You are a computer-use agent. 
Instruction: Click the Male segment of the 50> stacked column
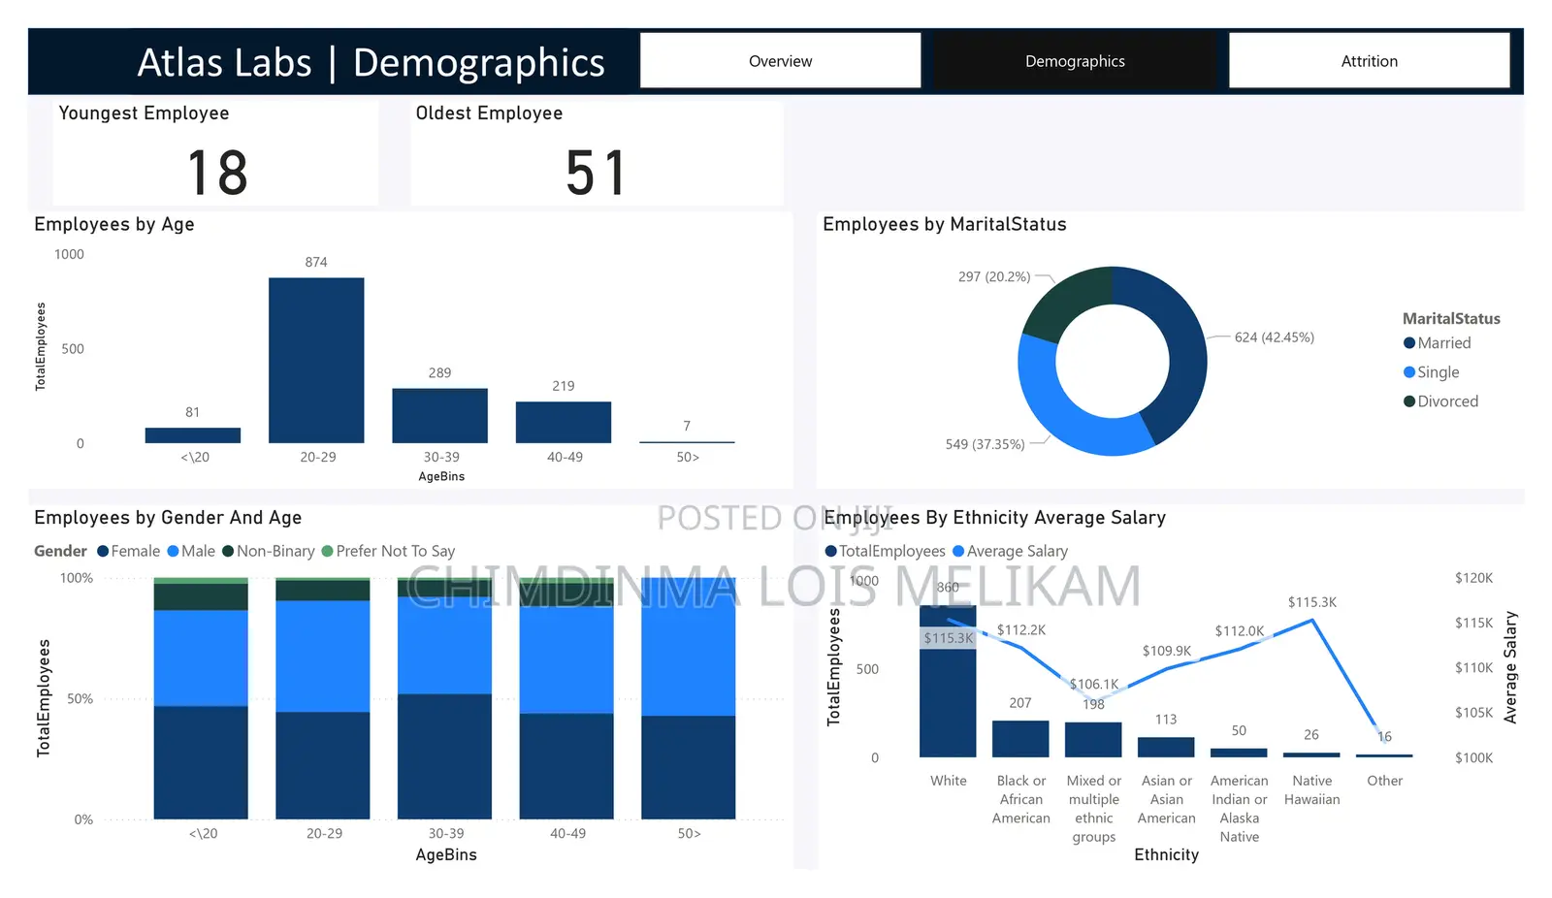click(x=689, y=647)
